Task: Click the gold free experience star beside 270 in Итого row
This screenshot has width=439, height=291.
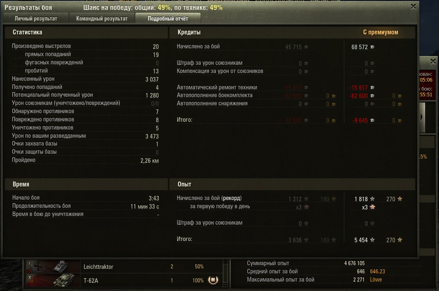Action: [x=400, y=240]
